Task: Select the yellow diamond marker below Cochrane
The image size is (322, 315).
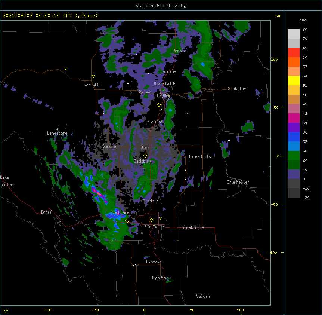Action: [x=127, y=221]
